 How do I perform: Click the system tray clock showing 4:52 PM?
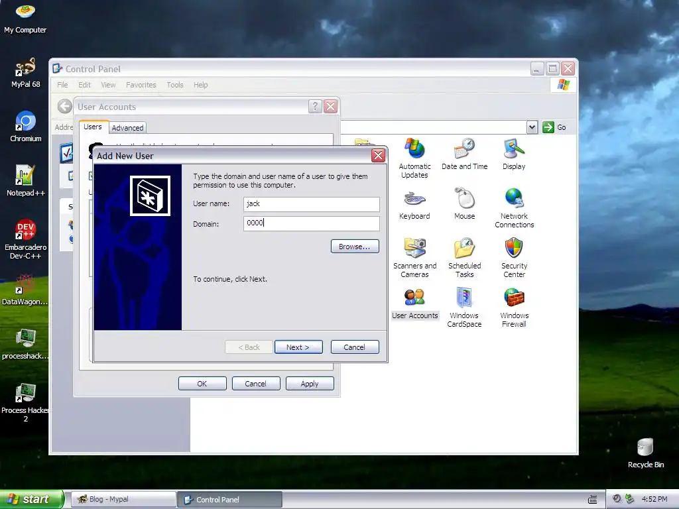pos(654,499)
